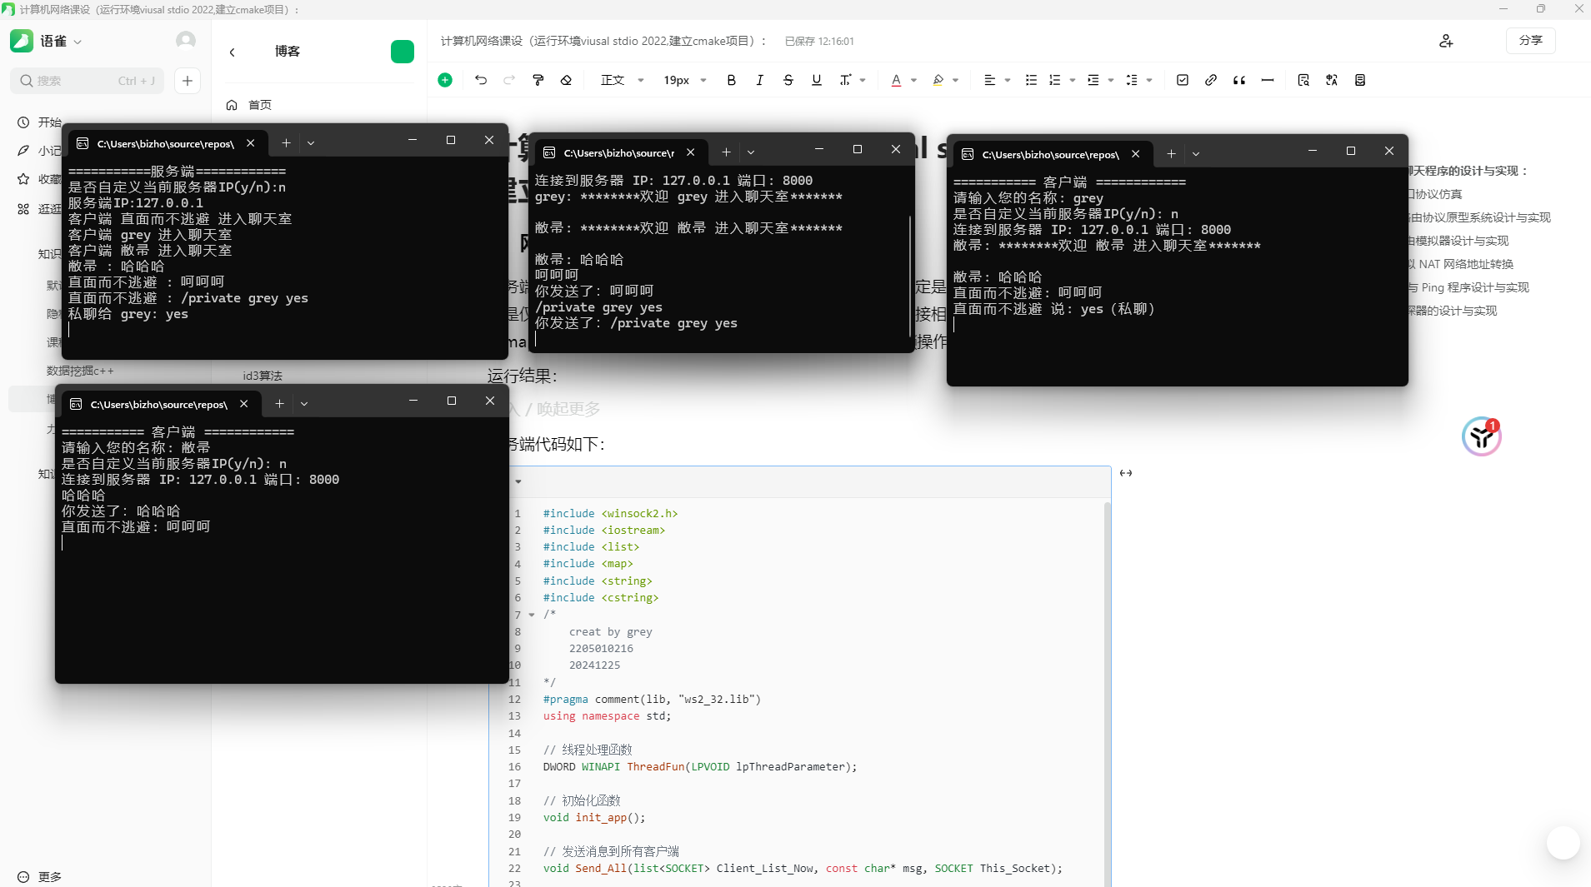Insert a horizontal divider line
1591x887 pixels.
[x=1267, y=80]
